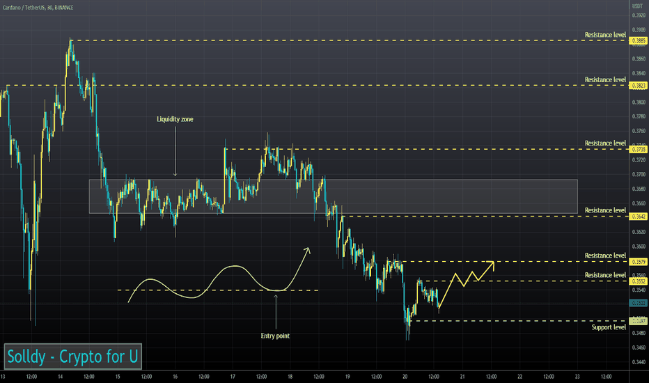The image size is (649, 383).
Task: Click the 0.3460 price axis tick
Action: click(639, 347)
